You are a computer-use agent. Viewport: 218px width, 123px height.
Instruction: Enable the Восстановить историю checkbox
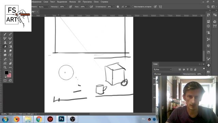pyautogui.click(x=133, y=7)
